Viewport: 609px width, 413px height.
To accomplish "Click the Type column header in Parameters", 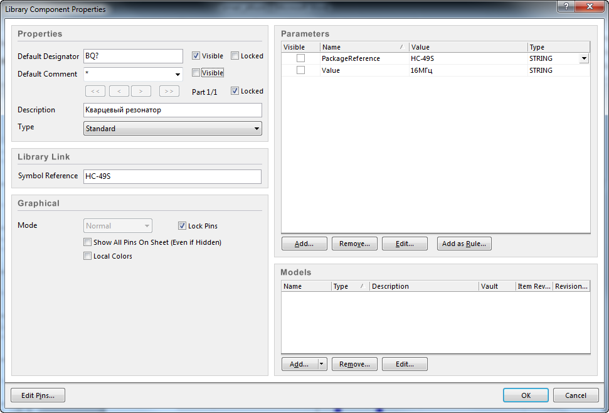I will coord(558,47).
